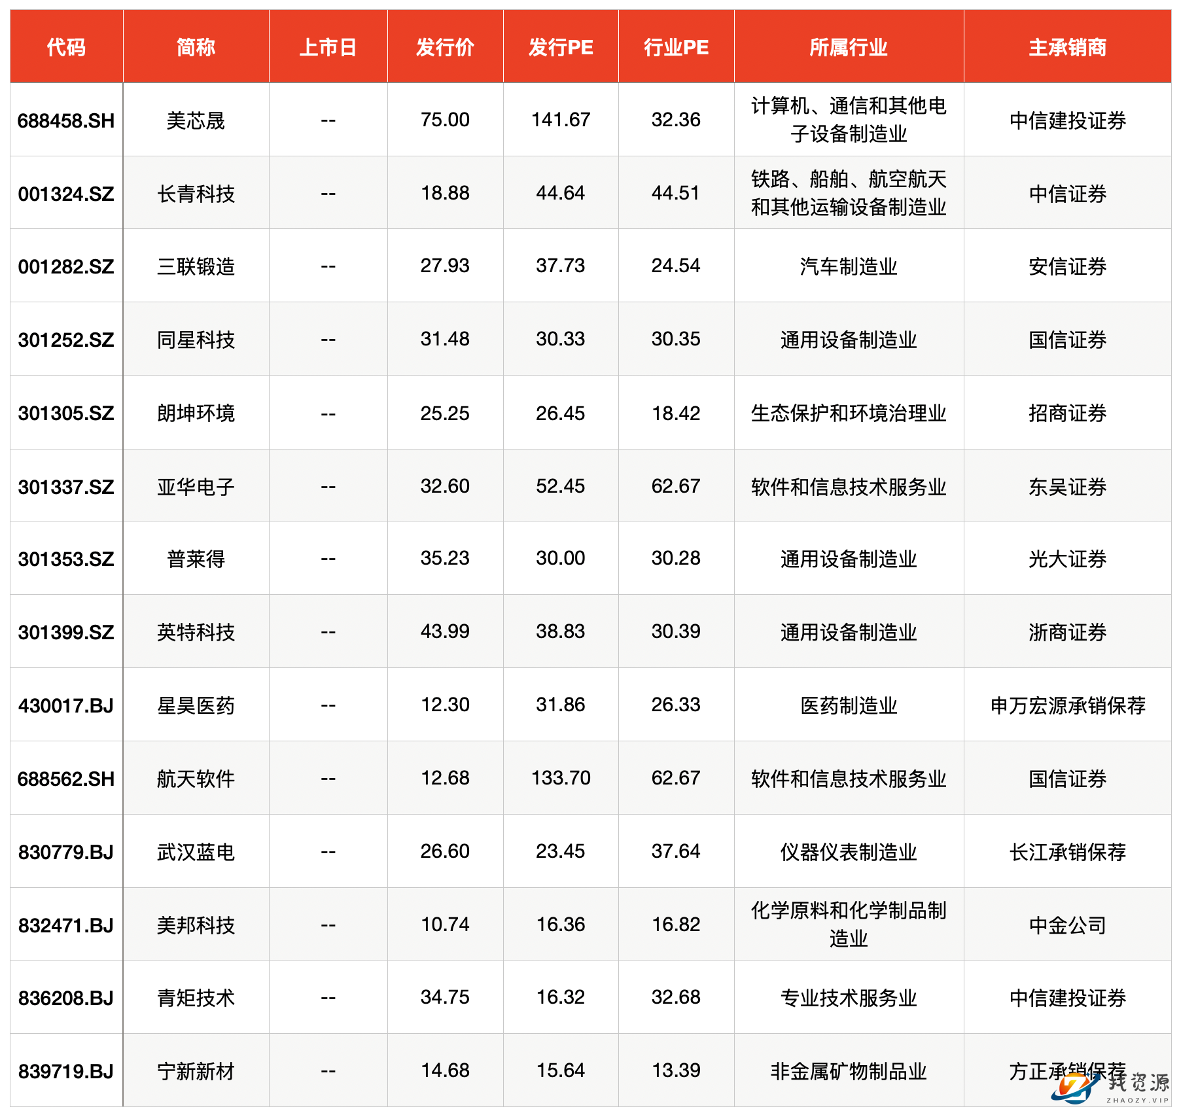Click the 医药制造业 industry cell
Viewport: 1179px width, 1111px height.
pos(849,705)
